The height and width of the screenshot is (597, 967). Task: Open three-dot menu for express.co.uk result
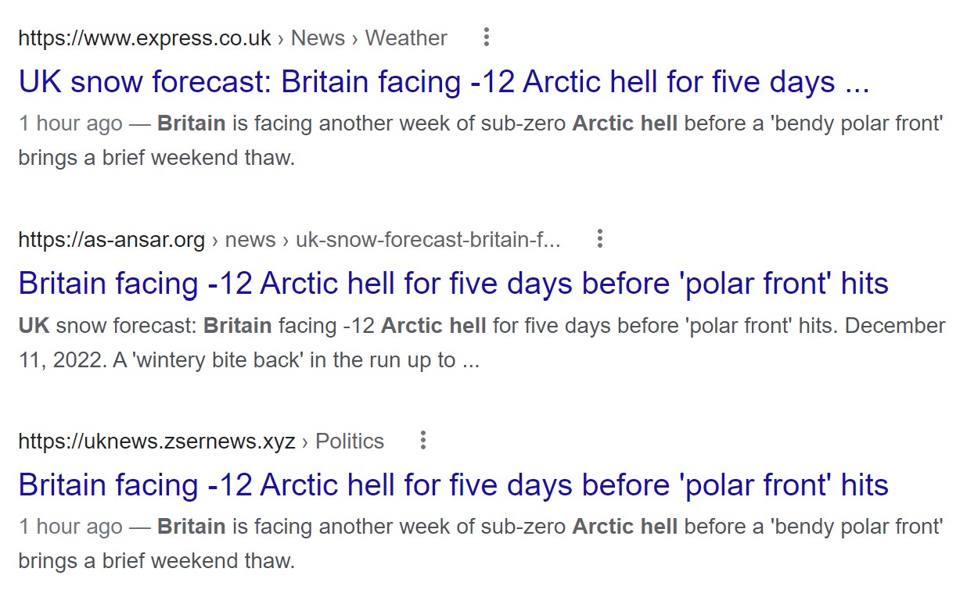[x=487, y=37]
